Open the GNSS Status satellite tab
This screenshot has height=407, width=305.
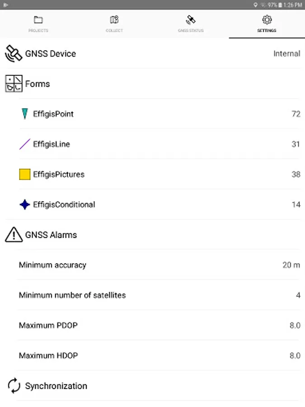click(191, 24)
